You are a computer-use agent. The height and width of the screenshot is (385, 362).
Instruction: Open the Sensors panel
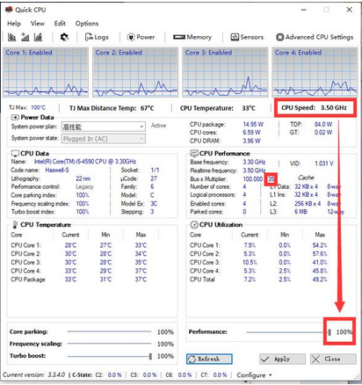(247, 37)
